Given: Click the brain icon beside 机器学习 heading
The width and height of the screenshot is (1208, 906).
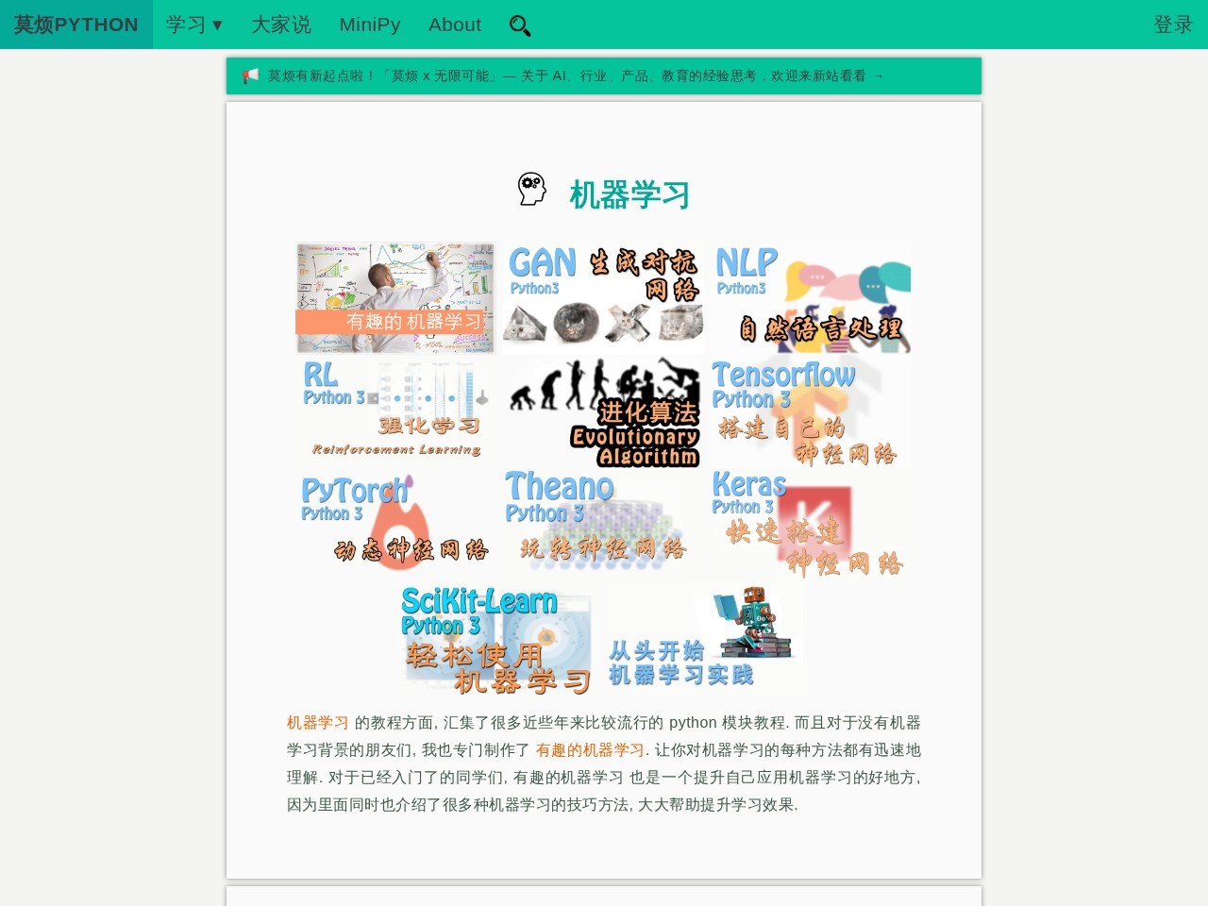Looking at the screenshot, I should (533, 189).
